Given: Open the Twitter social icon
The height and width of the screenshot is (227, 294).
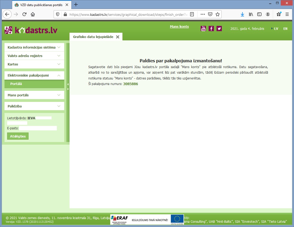Looking at the screenshot, I should click(x=219, y=29).
